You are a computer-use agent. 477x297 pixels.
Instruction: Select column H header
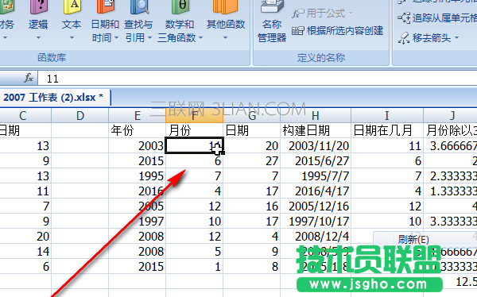pyautogui.click(x=316, y=116)
